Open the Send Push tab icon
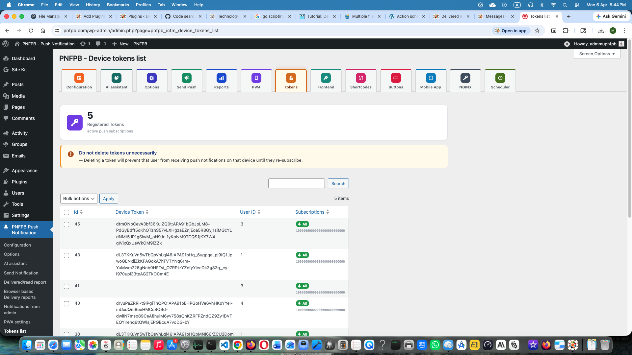632x355 pixels. [186, 78]
